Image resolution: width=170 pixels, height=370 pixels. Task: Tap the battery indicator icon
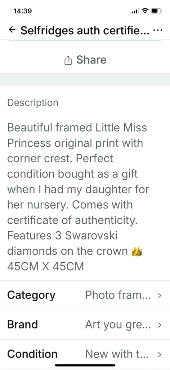click(x=156, y=10)
